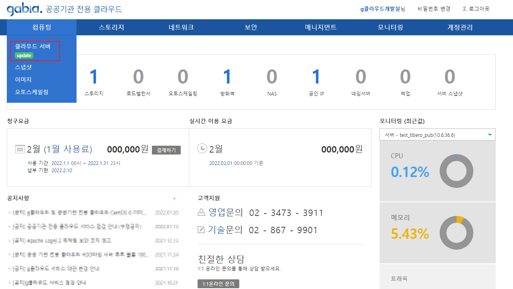Expand the 스토리지 navigation menu

111,27
